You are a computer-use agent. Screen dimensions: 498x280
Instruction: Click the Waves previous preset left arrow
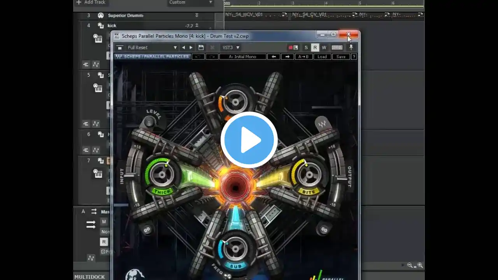pyautogui.click(x=274, y=57)
